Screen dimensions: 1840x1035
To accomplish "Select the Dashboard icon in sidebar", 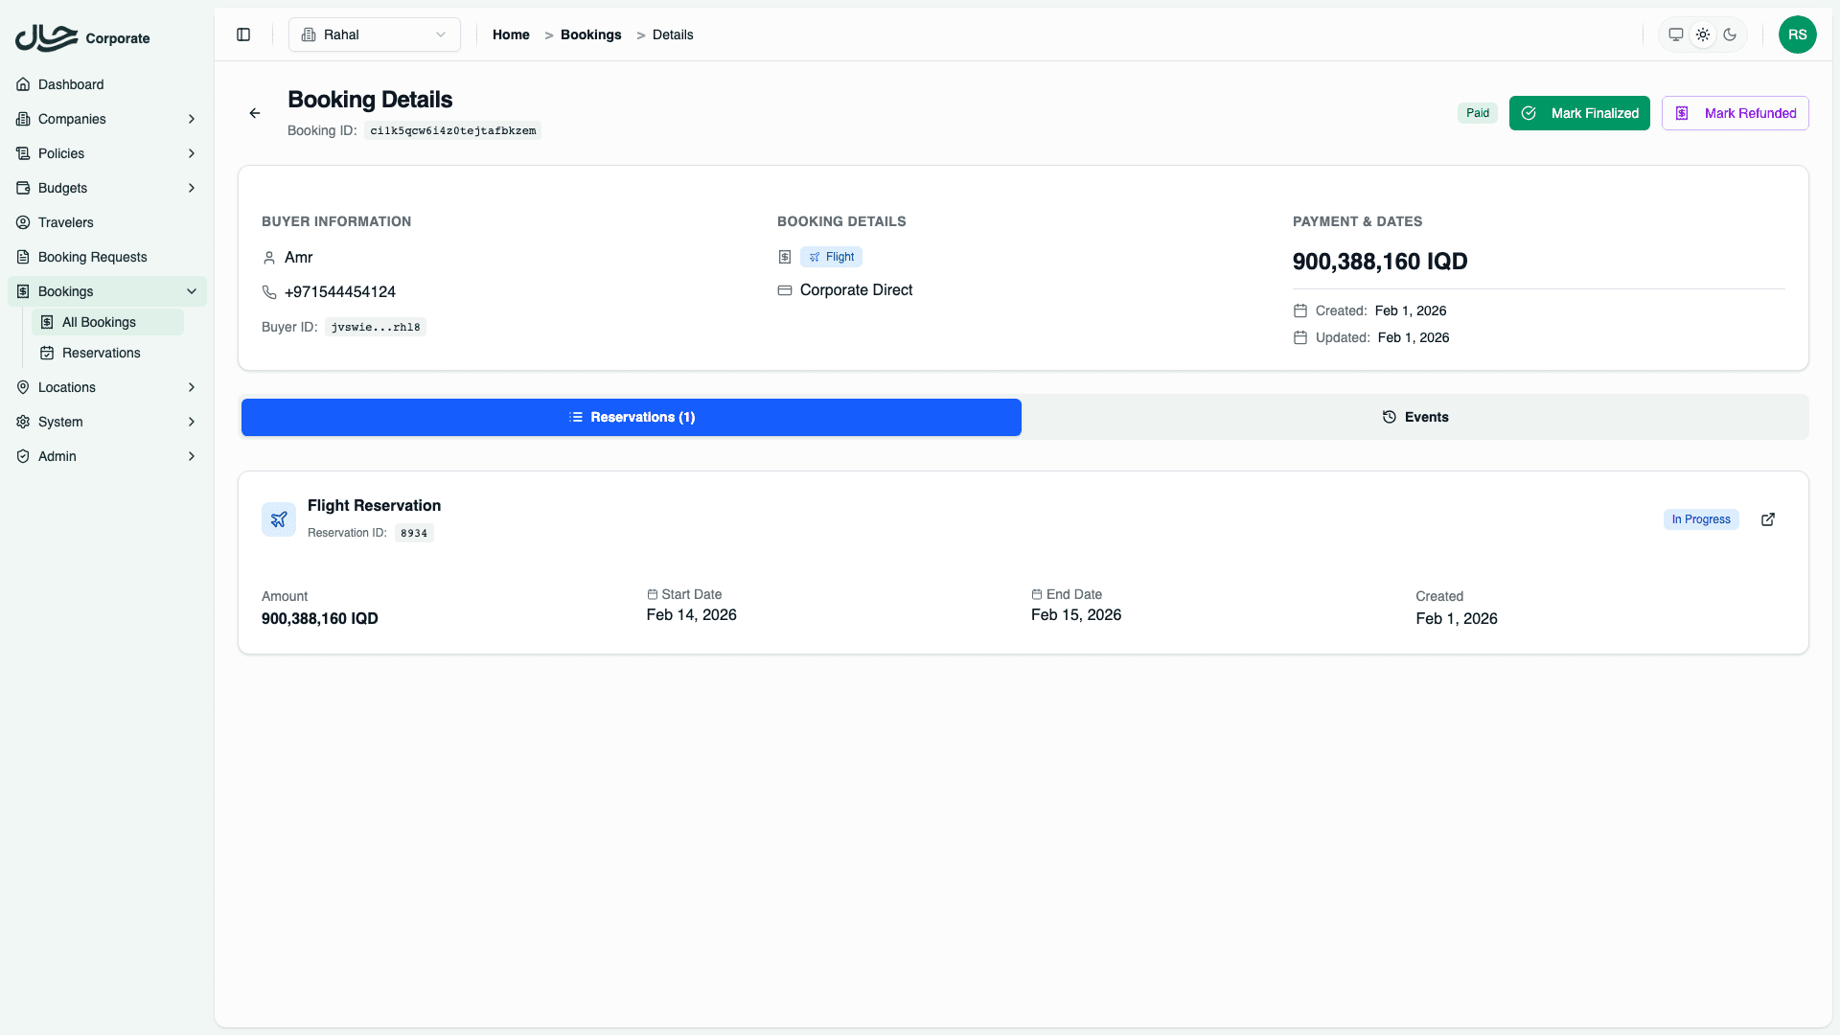I will tap(23, 84).
